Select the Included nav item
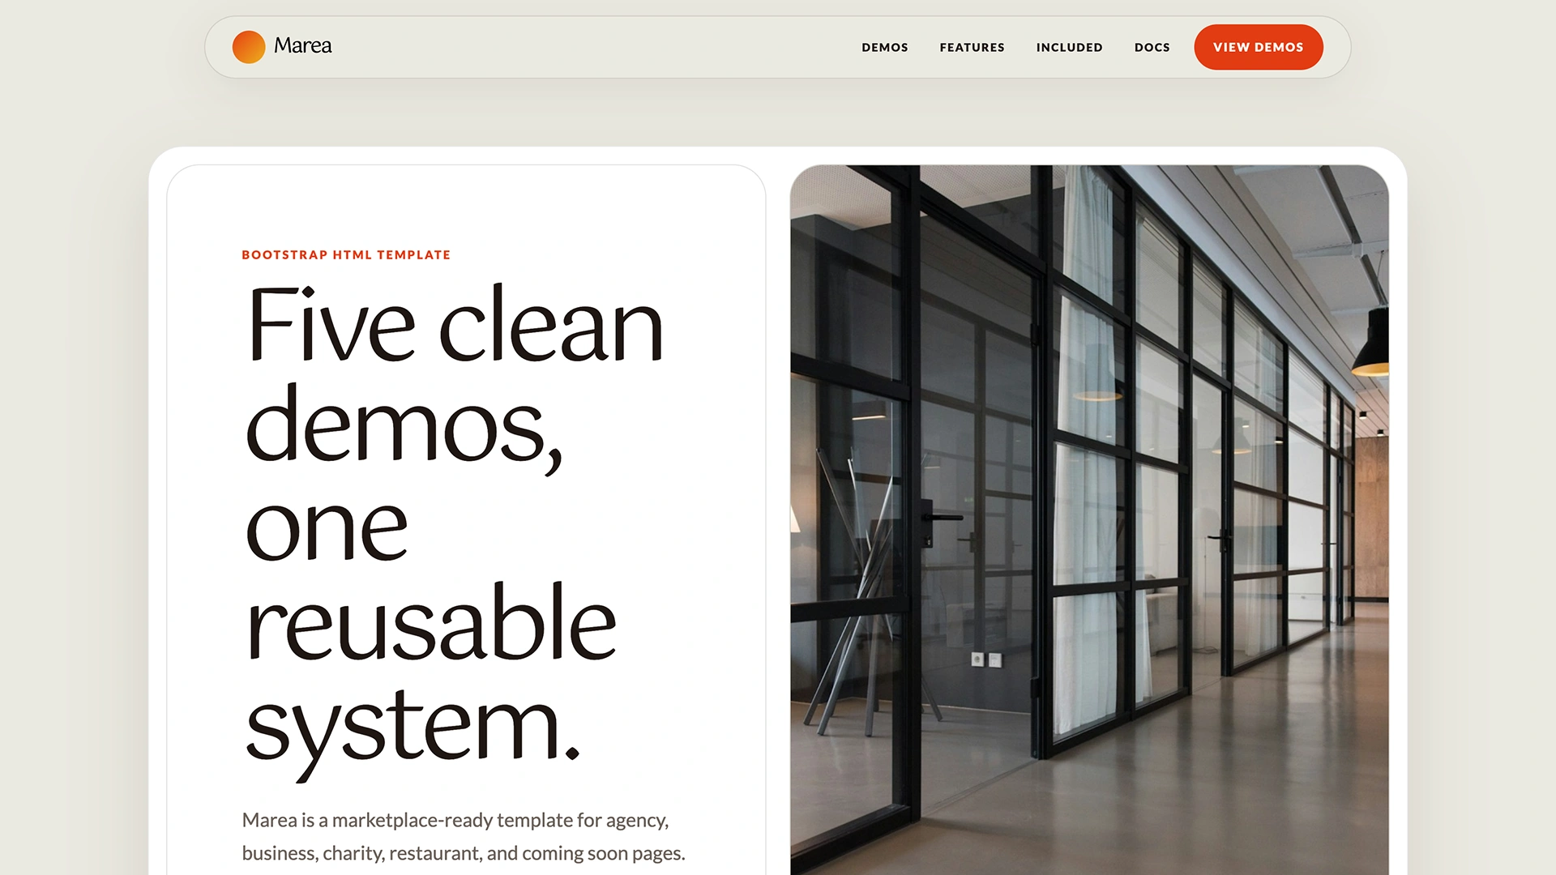This screenshot has width=1556, height=875. pyautogui.click(x=1069, y=47)
